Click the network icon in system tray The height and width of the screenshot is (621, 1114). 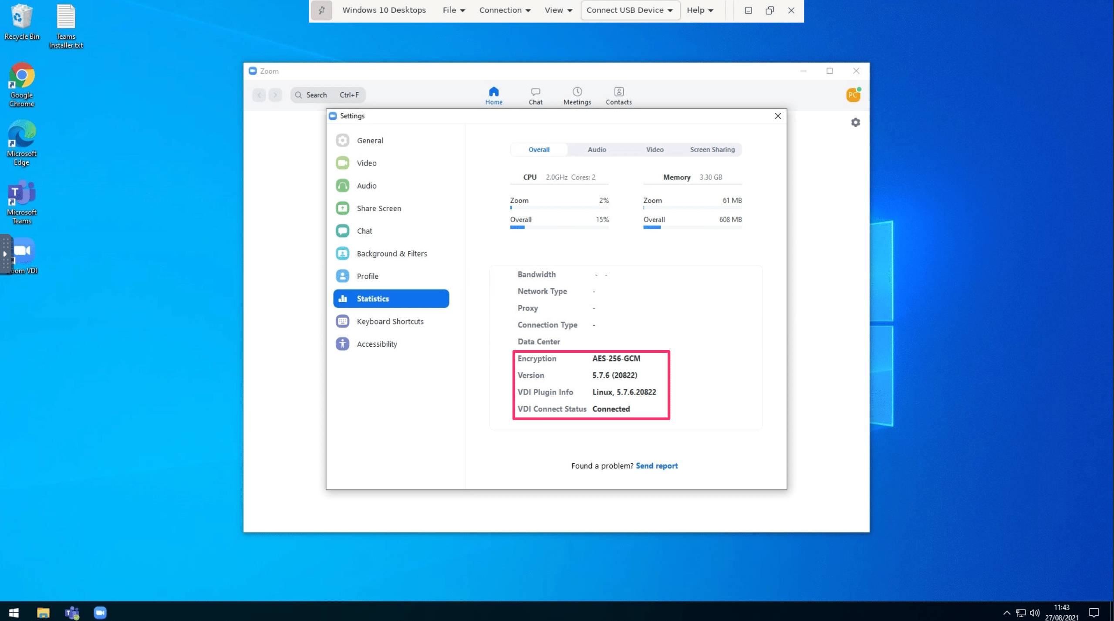pos(1021,613)
